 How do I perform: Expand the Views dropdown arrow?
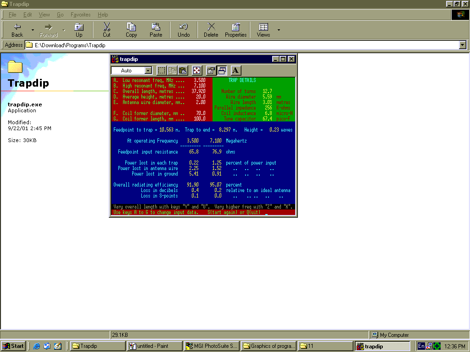point(279,30)
